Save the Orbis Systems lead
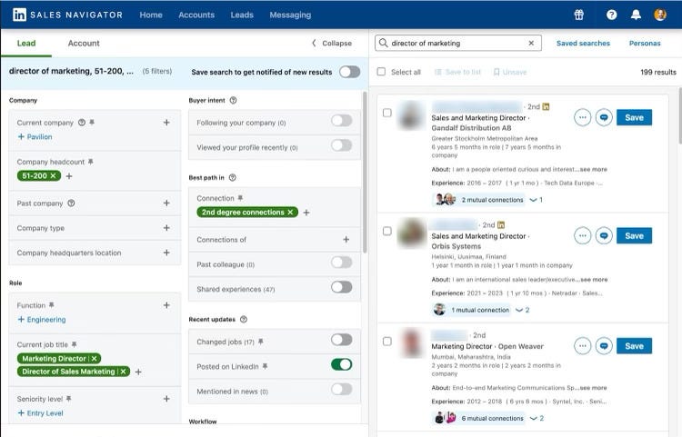Screen dimensions: 682x437 tap(634, 236)
